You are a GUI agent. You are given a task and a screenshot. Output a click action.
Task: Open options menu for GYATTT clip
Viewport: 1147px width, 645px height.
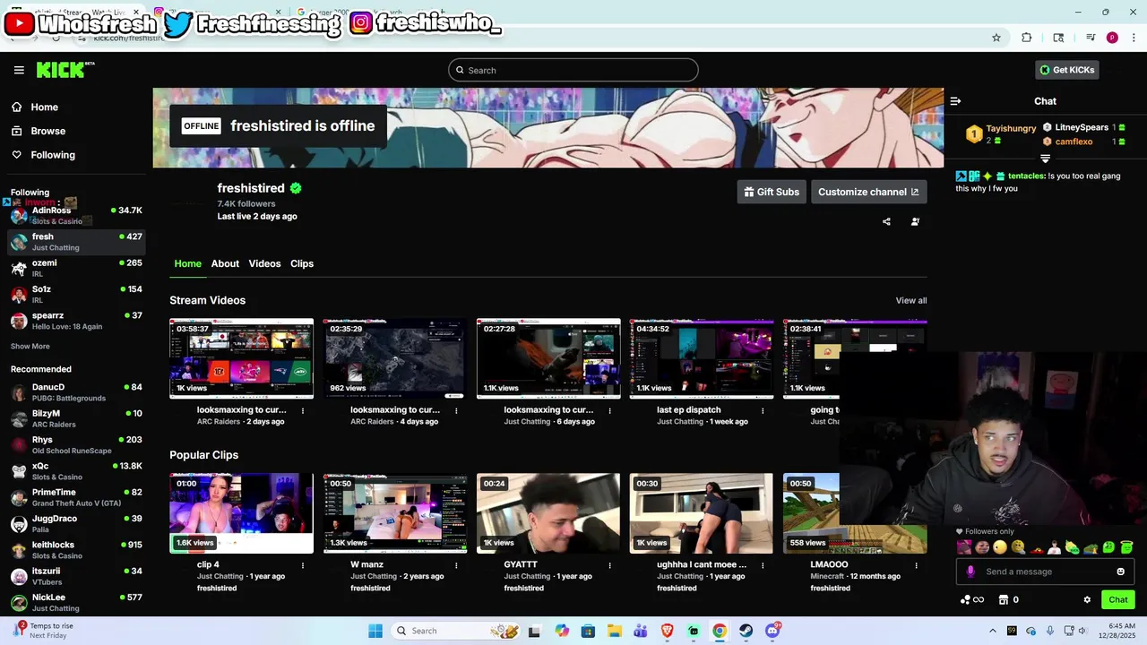609,565
